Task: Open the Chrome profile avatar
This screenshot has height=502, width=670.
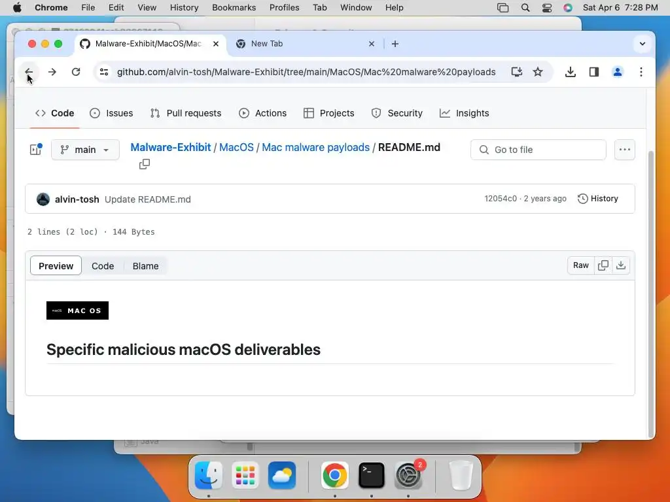Action: (x=618, y=72)
